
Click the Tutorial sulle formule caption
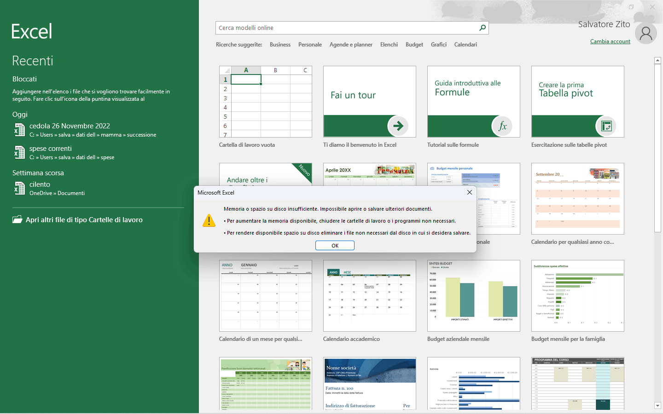pos(453,145)
